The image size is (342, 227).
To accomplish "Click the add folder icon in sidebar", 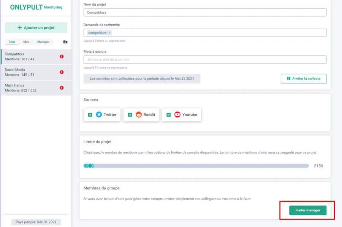I will point(65,42).
